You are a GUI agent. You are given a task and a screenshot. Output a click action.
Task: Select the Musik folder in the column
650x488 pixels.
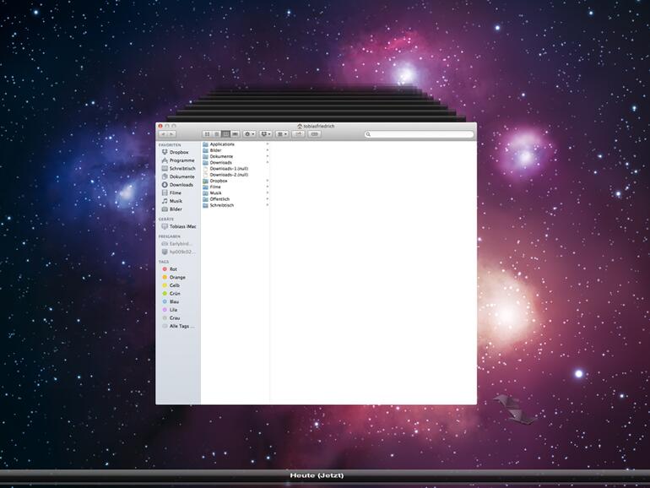(236, 193)
